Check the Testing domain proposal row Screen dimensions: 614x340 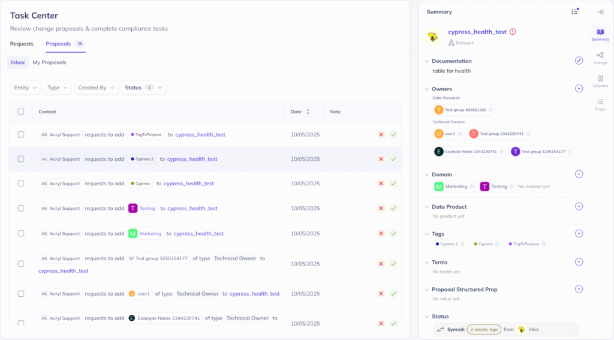tap(21, 209)
